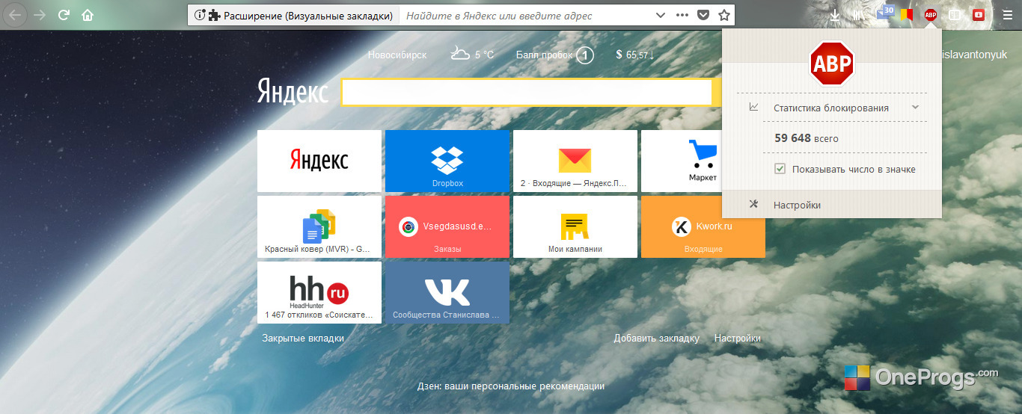Click the Яндекс logo beside search box
Viewport: 1022px width, 414px height.
click(293, 92)
